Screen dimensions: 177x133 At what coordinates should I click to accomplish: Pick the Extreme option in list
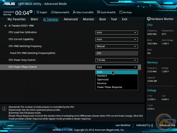(117, 83)
